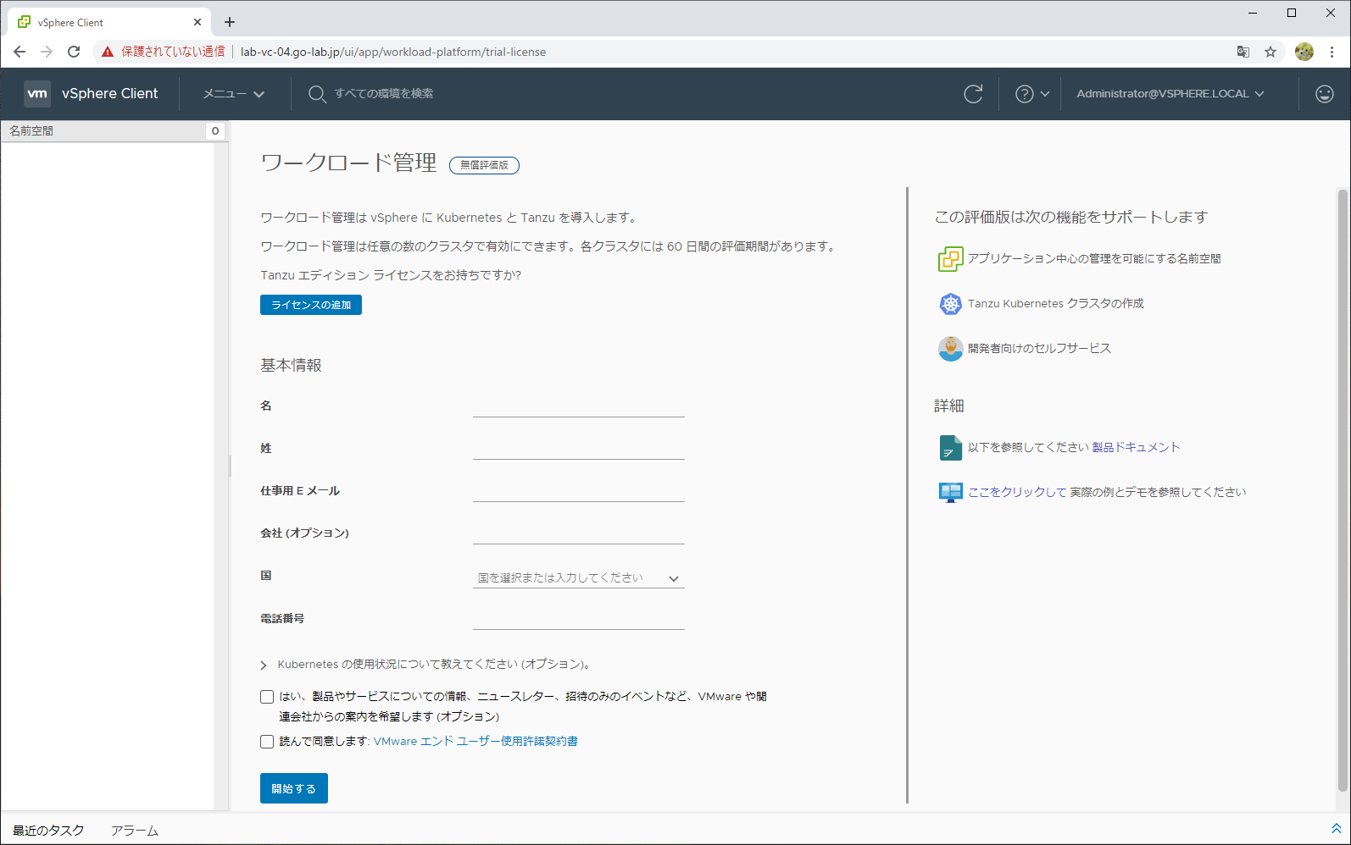Open the country (国) selection combo box
This screenshot has width=1351, height=845.
pyautogui.click(x=579, y=578)
